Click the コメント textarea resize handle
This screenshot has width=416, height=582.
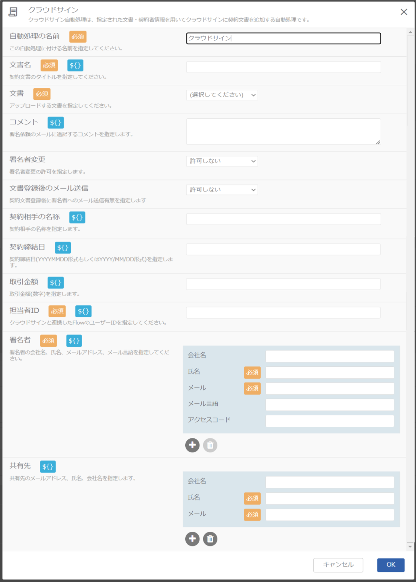click(378, 142)
